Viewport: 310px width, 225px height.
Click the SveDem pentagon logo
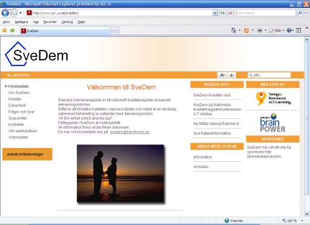tap(36, 54)
